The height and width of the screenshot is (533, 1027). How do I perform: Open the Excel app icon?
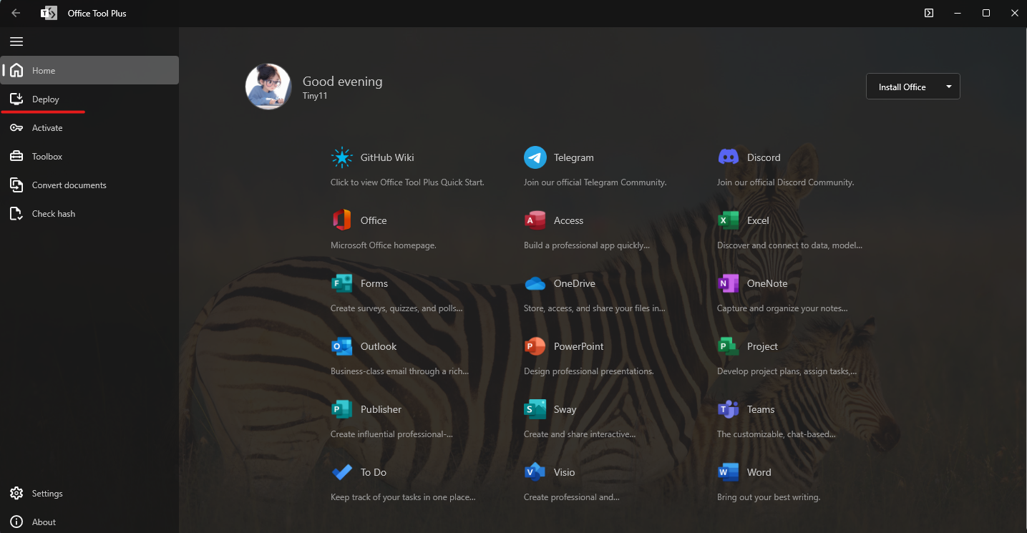[729, 220]
